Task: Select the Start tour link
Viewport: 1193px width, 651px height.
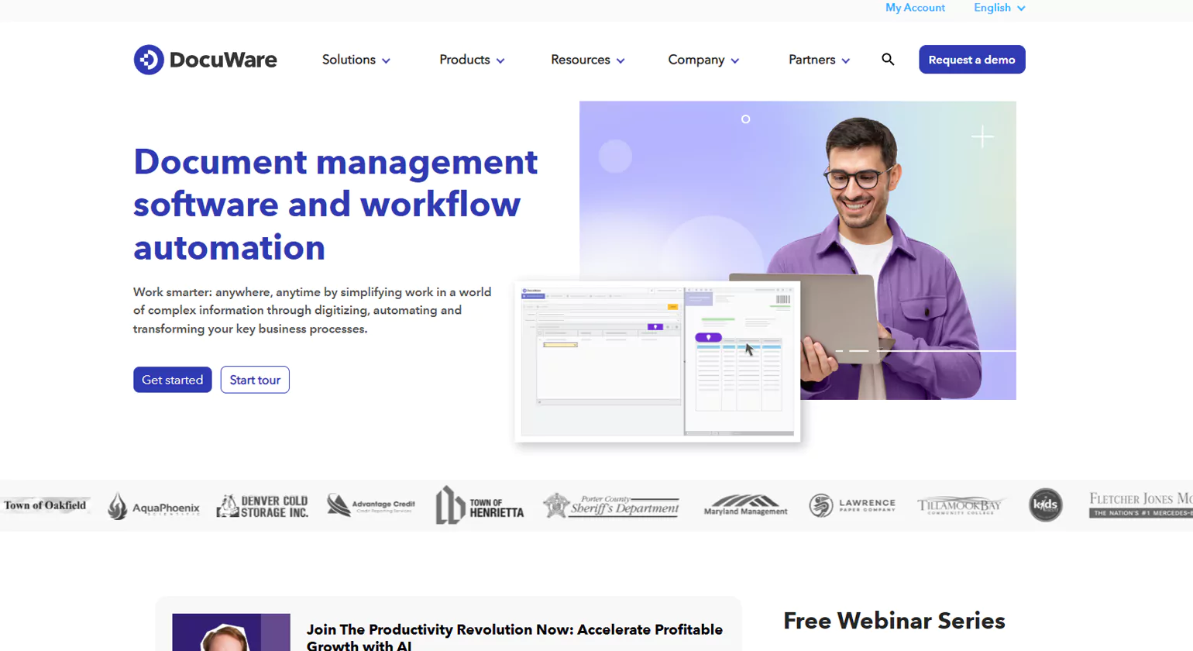Action: (x=254, y=380)
